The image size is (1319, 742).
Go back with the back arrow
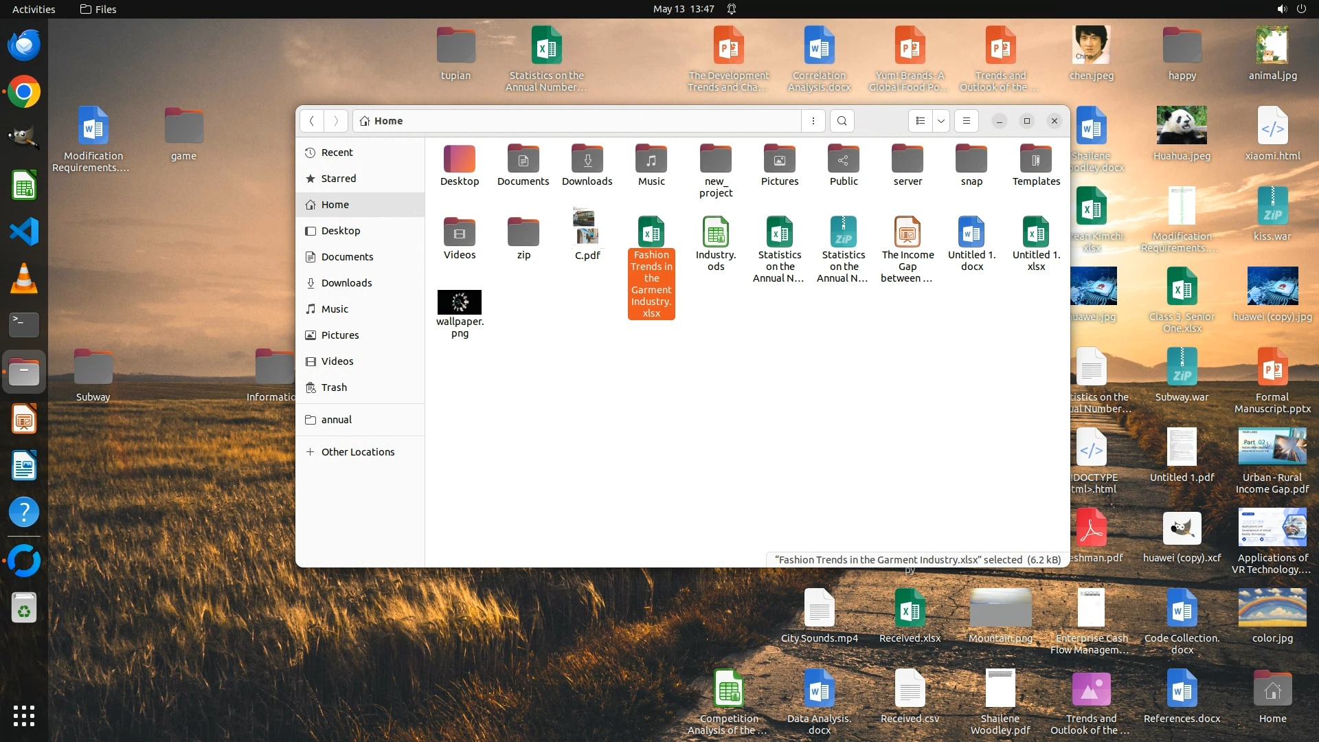click(x=312, y=121)
